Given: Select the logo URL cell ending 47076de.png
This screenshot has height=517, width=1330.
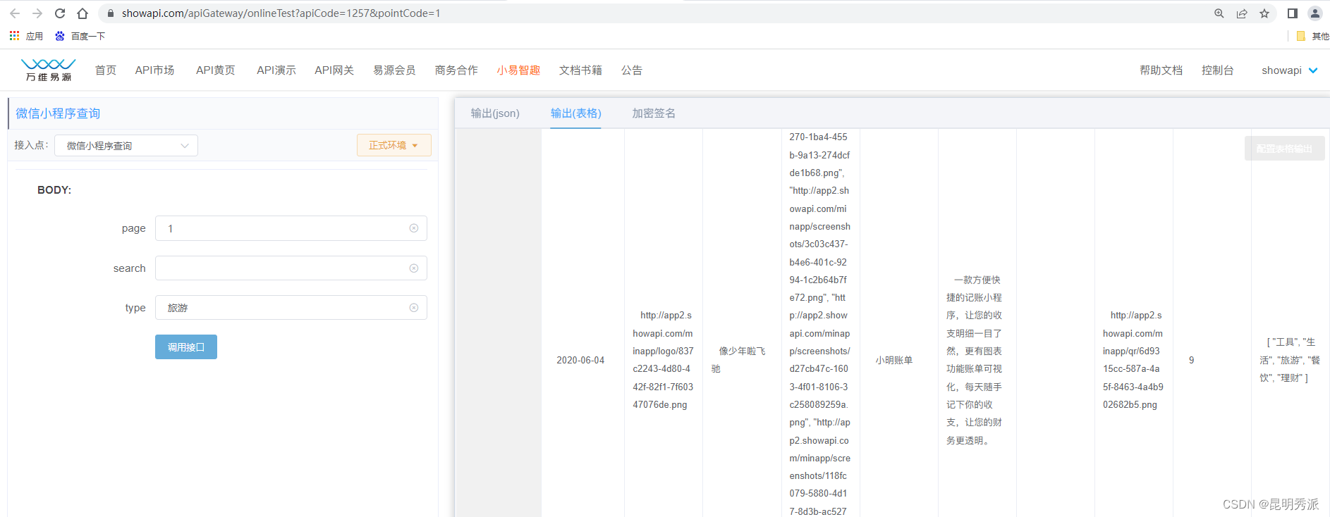Looking at the screenshot, I should tap(663, 360).
